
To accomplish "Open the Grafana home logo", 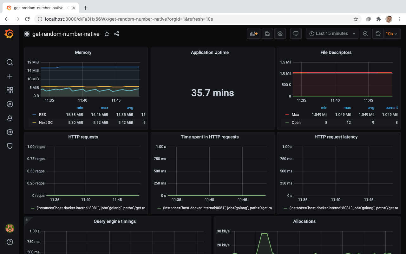I will coord(9,34).
